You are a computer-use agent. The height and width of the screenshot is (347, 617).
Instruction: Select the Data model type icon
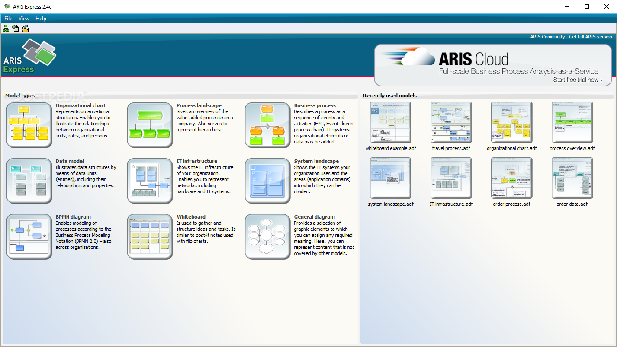point(29,181)
